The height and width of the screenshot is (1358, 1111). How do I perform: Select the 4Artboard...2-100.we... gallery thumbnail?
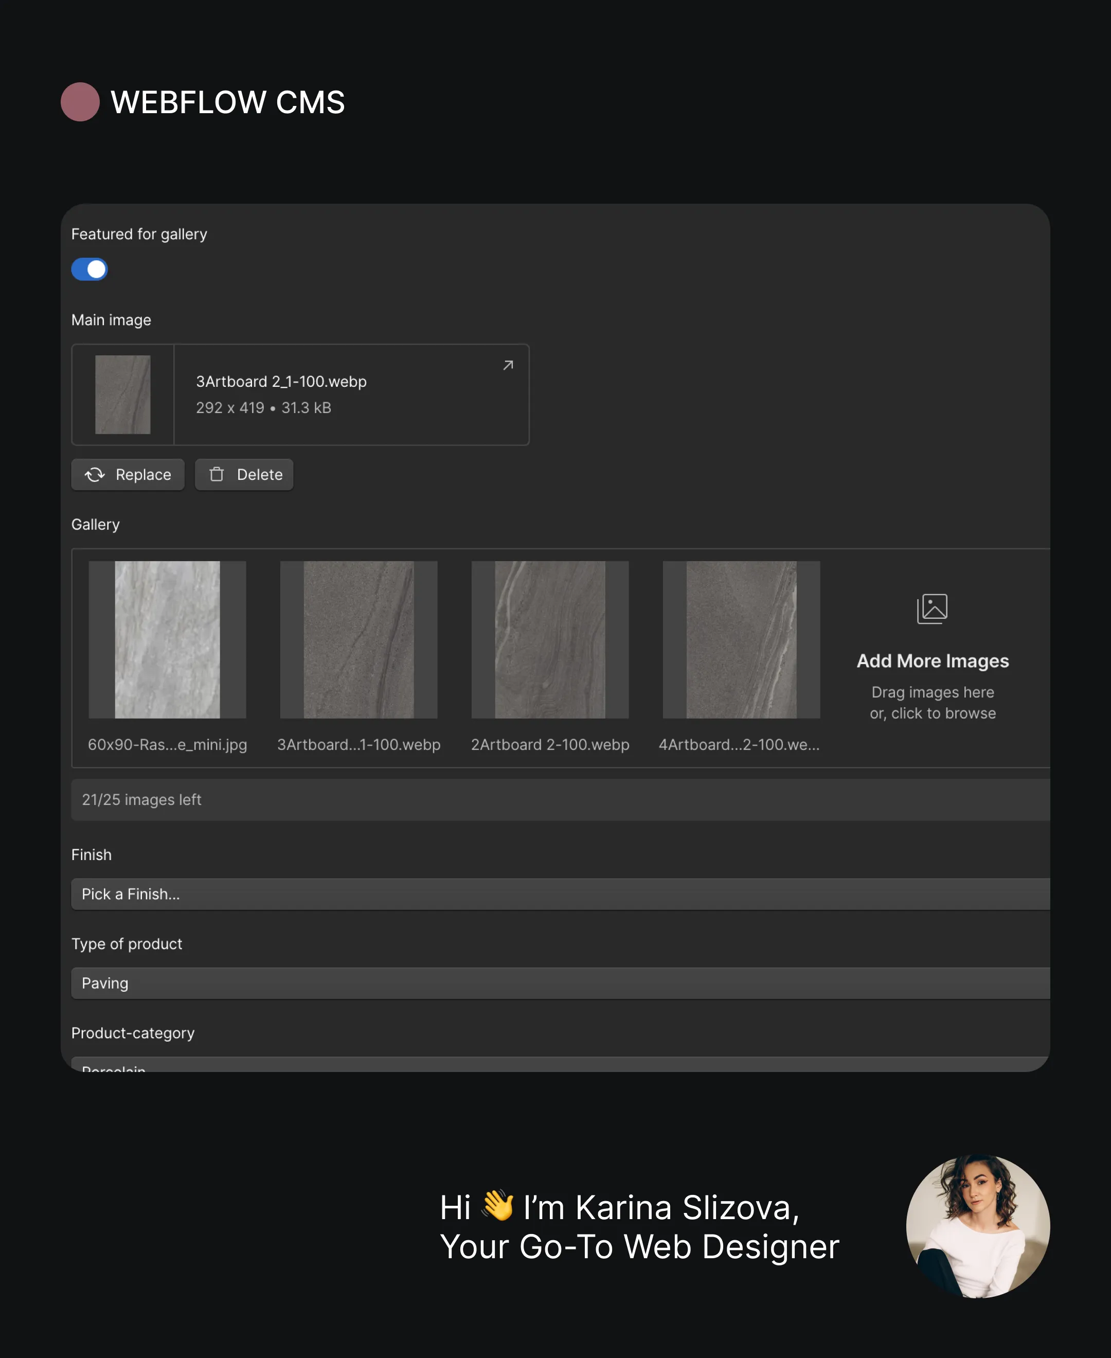point(741,640)
